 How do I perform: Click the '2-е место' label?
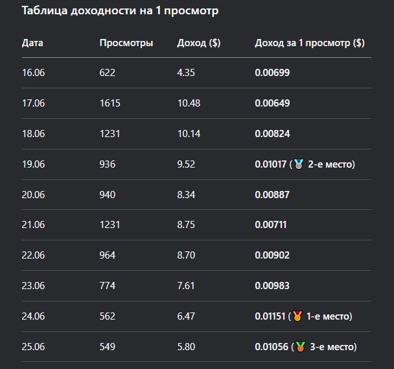[330, 164]
